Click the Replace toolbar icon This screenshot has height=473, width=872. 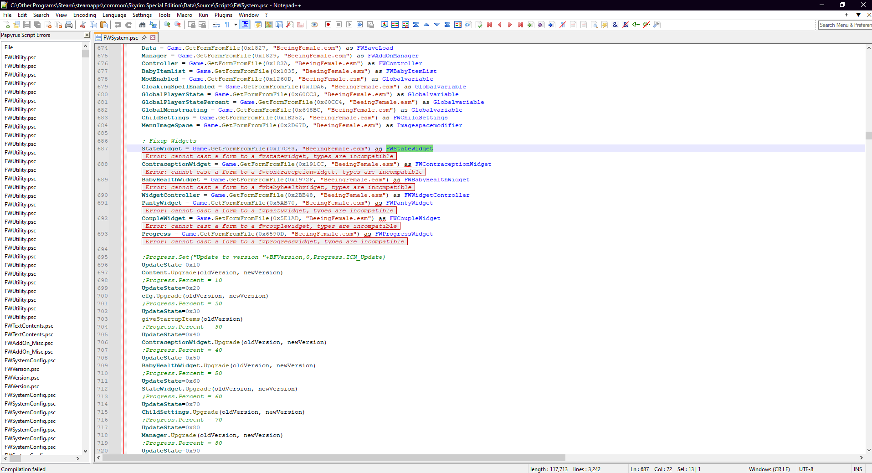click(x=153, y=25)
